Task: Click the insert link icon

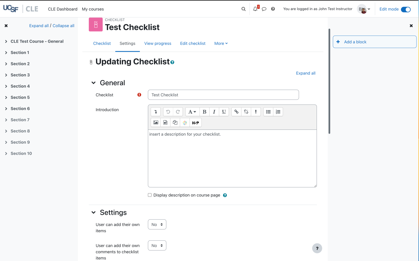Action: pos(236,112)
